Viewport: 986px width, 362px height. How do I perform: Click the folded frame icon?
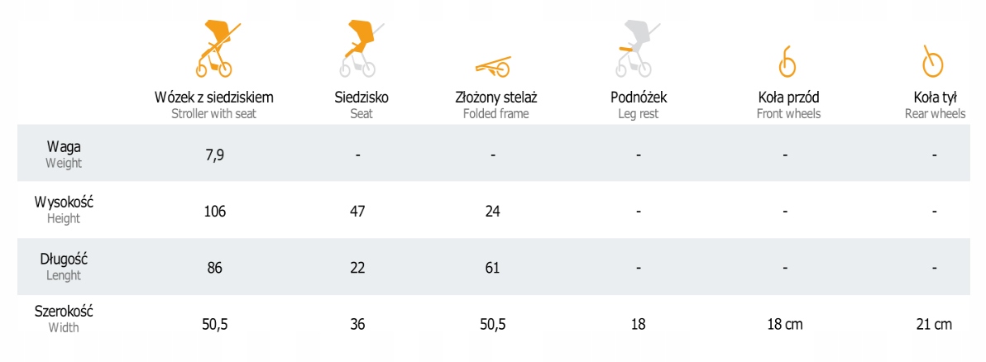click(x=494, y=65)
